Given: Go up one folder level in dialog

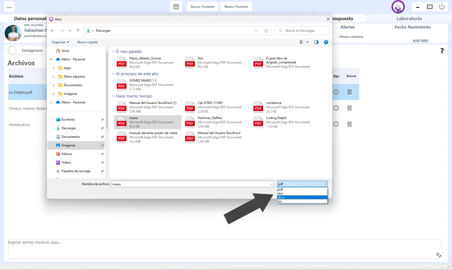Looking at the screenshot, I should (x=78, y=31).
